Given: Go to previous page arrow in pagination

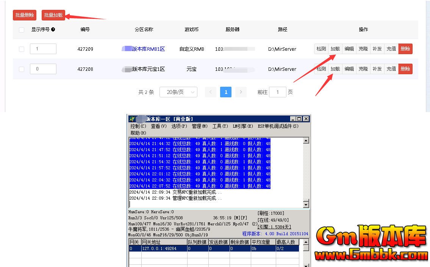Looking at the screenshot, I should pos(211,92).
